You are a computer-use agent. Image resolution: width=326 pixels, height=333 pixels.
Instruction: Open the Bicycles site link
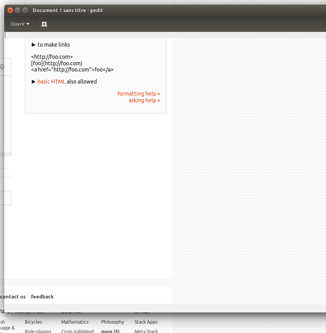click(33, 322)
